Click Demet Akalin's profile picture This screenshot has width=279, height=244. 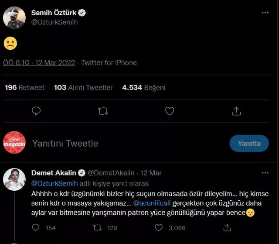click(x=15, y=178)
